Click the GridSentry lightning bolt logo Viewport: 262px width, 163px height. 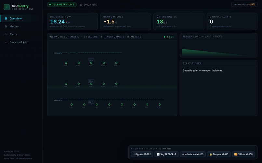[x=7, y=7]
